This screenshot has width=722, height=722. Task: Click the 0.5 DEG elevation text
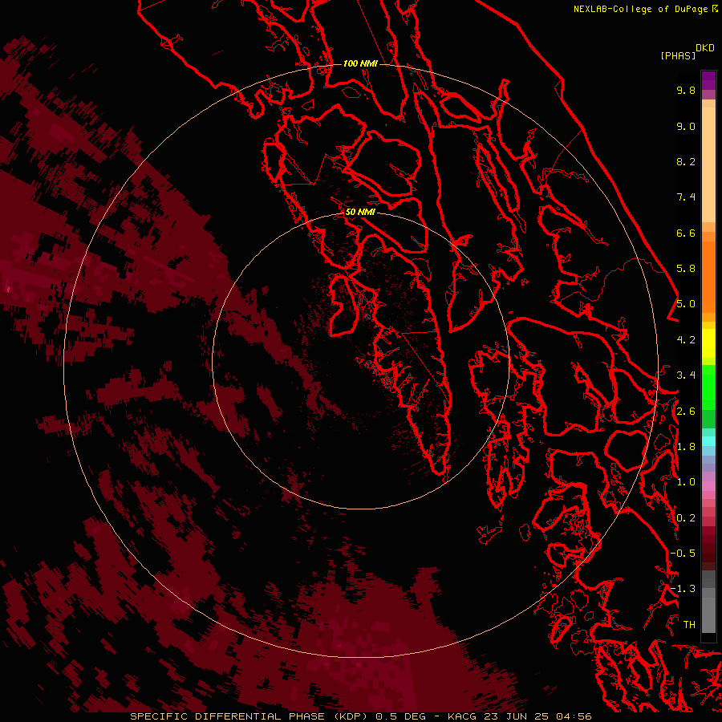point(400,716)
